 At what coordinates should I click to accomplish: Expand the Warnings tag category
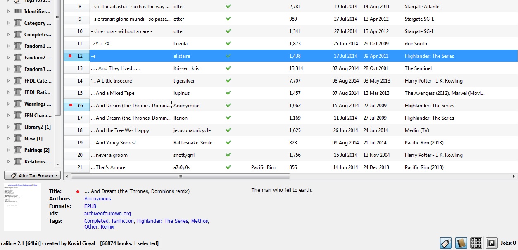pyautogui.click(x=8, y=104)
